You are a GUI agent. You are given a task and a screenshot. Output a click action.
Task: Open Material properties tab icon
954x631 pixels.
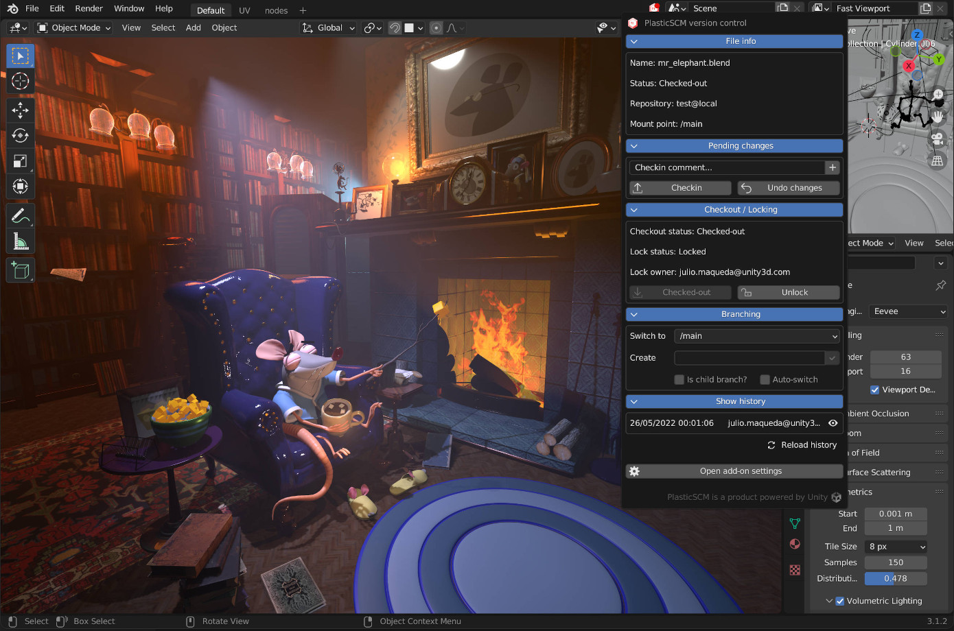pos(795,544)
